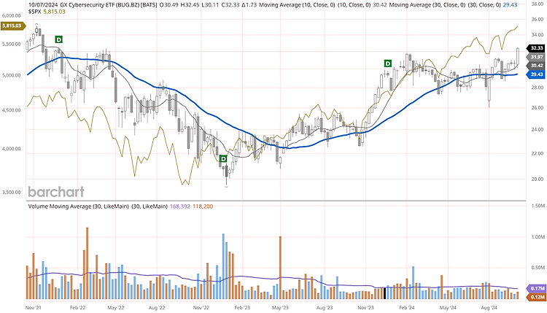Click the 1.00M volume axis label

pos(538,237)
